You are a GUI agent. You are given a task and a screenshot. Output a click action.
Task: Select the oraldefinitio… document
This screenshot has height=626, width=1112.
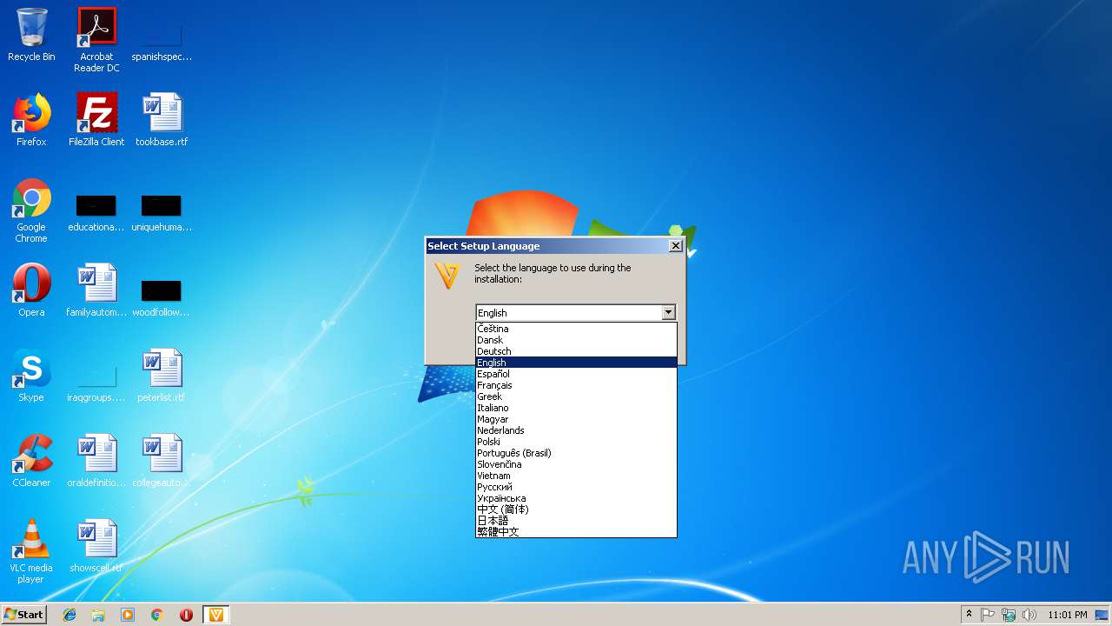pos(96,461)
